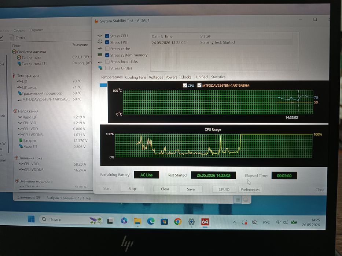Image resolution: width=342 pixels, height=256 pixels.
Task: Click the large icons view icon in status bar
Action: coord(245,199)
